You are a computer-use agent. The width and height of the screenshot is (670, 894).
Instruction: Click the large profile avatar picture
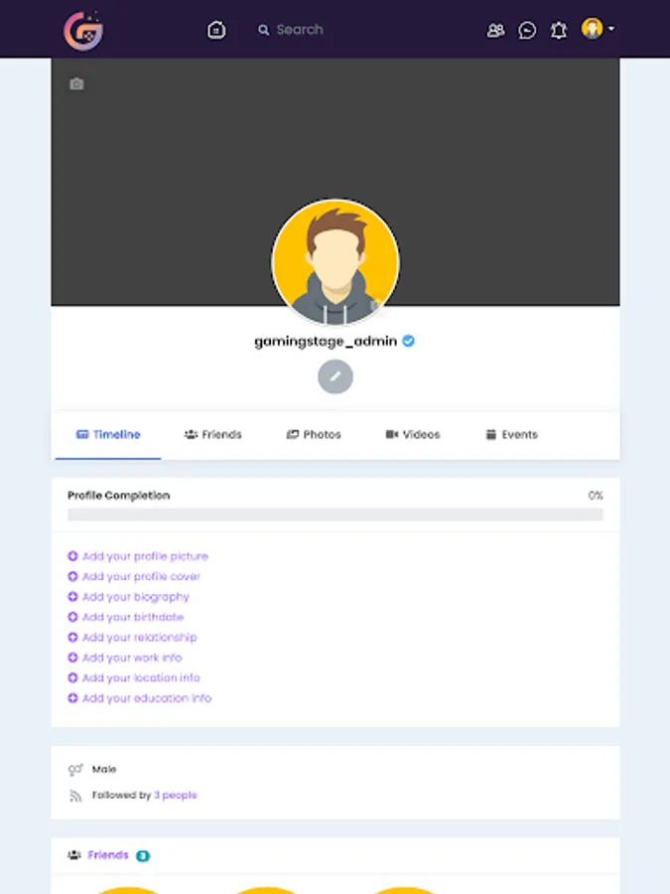click(335, 262)
